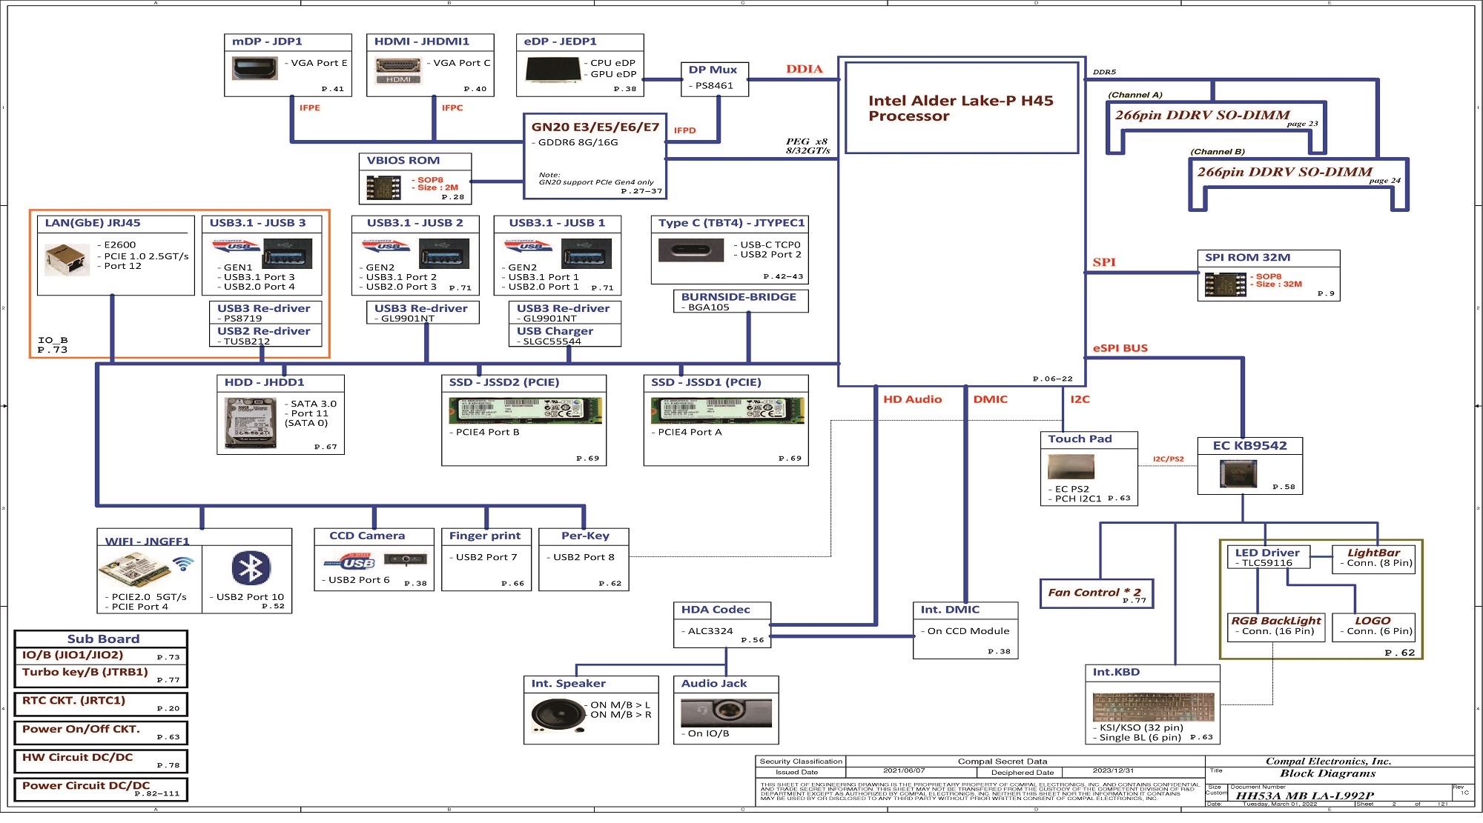Click the SuperSpeed USB logo in JUSB 1
Image resolution: width=1483 pixels, height=823 pixels.
(x=528, y=245)
